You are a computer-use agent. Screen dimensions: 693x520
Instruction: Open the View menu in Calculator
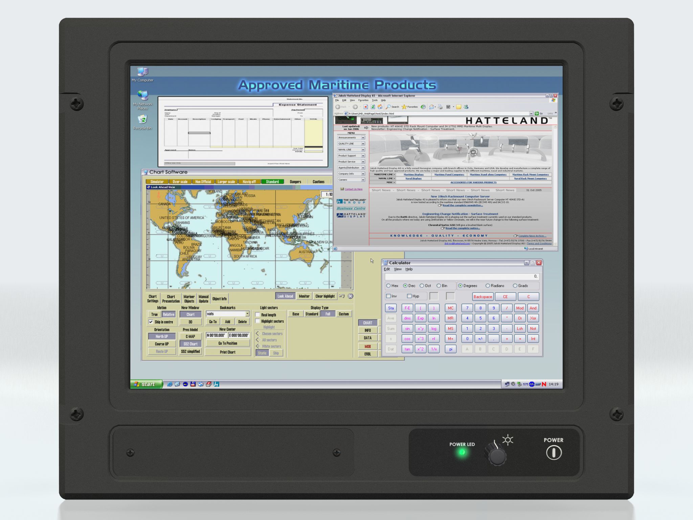tap(398, 269)
